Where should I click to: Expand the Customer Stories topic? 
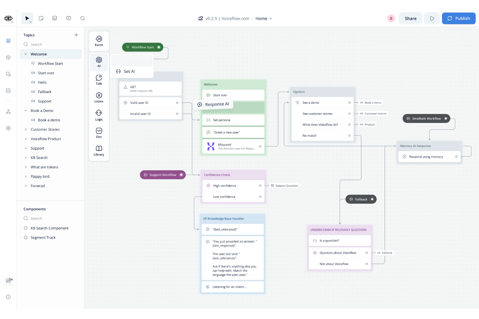pos(26,129)
